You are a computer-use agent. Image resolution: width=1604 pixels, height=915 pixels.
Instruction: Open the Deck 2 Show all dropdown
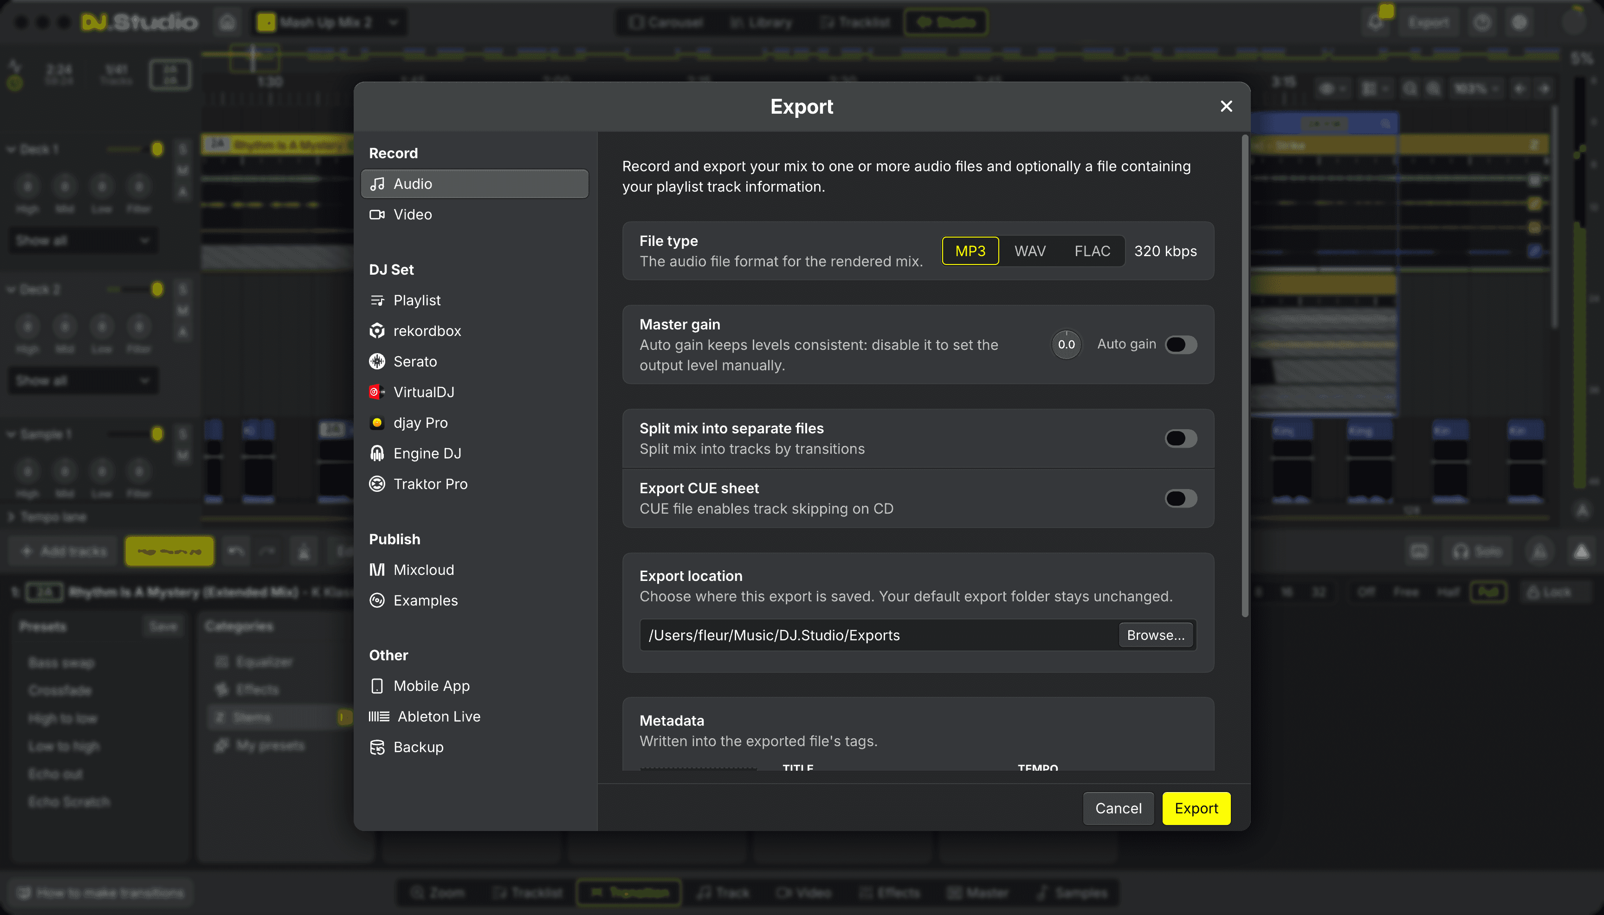tap(83, 381)
